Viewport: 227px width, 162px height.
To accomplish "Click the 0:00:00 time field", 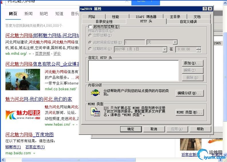I will coord(186,49).
